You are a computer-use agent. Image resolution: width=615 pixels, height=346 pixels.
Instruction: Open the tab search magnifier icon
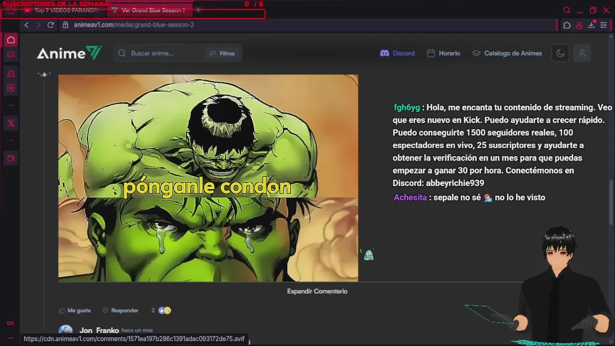point(567,10)
